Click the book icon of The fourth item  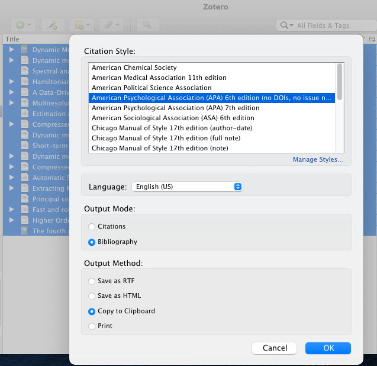tap(25, 231)
